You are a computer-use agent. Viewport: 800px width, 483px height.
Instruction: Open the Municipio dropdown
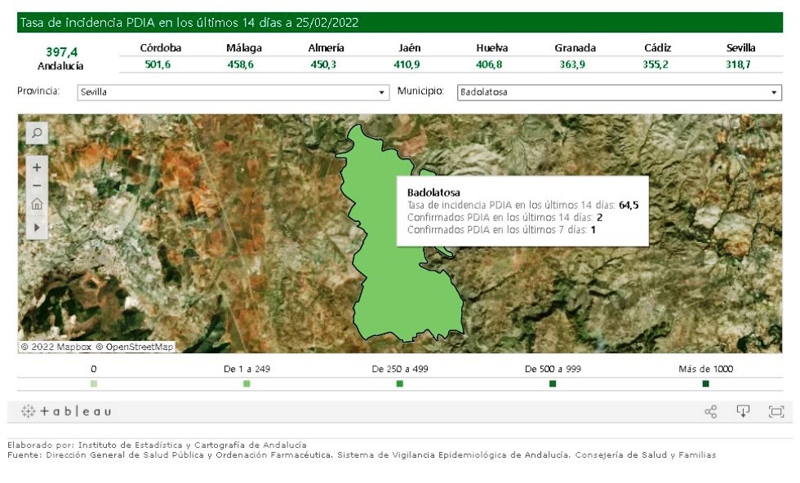coord(619,92)
